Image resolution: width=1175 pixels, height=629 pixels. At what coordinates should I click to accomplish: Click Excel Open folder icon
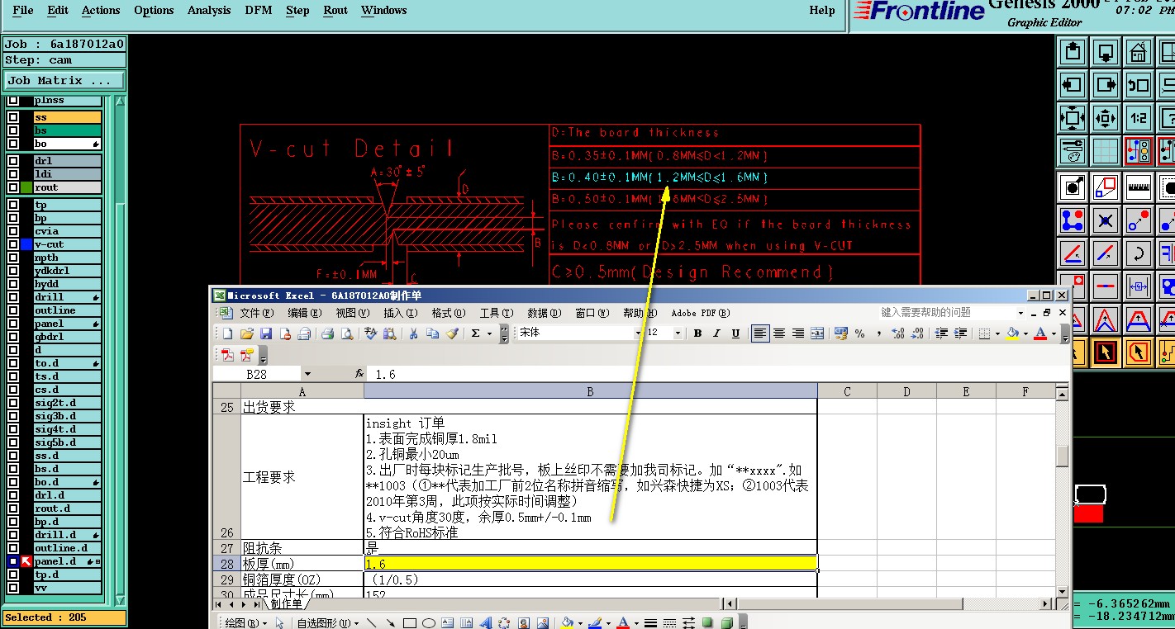click(246, 333)
